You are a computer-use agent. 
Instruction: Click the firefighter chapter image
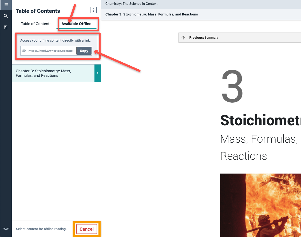pos(260,205)
